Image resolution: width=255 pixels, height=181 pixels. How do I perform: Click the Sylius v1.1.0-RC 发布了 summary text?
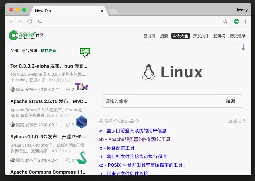point(47,148)
